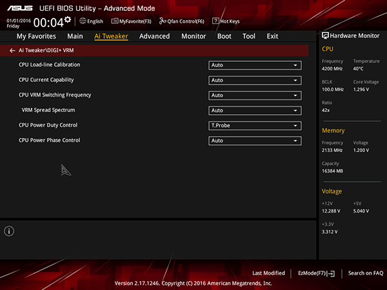Click the 42x ratio value

[x=326, y=110]
